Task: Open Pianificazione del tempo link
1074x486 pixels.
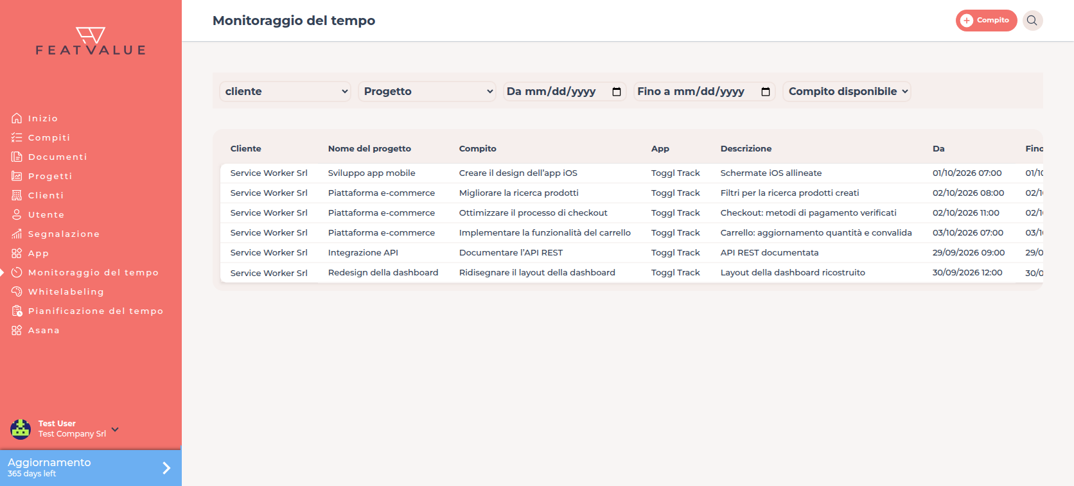Action: (x=96, y=311)
